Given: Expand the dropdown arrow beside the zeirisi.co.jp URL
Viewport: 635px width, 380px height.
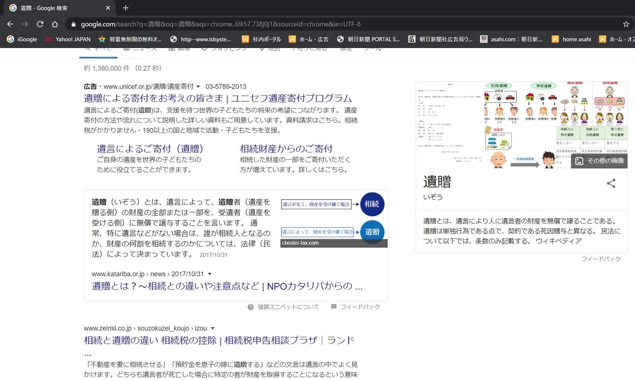Looking at the screenshot, I should pyautogui.click(x=212, y=328).
